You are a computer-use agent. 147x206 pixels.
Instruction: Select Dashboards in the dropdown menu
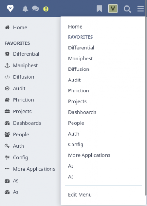pyautogui.click(x=82, y=112)
